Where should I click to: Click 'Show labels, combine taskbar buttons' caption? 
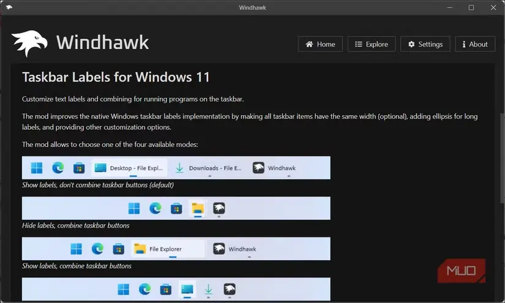point(77,266)
